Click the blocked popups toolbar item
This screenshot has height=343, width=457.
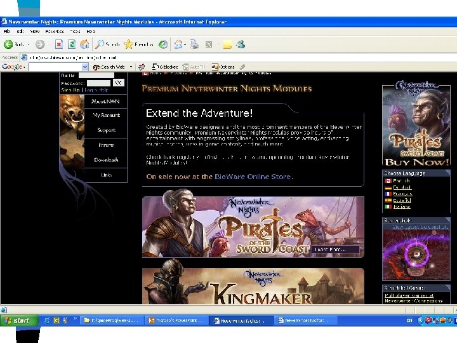pyautogui.click(x=165, y=67)
